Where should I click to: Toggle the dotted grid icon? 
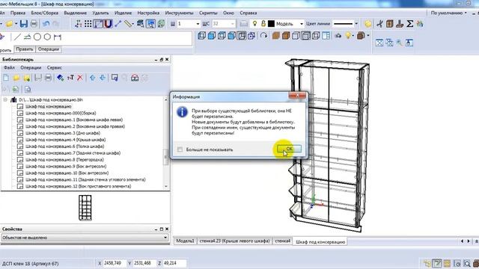pos(88,24)
